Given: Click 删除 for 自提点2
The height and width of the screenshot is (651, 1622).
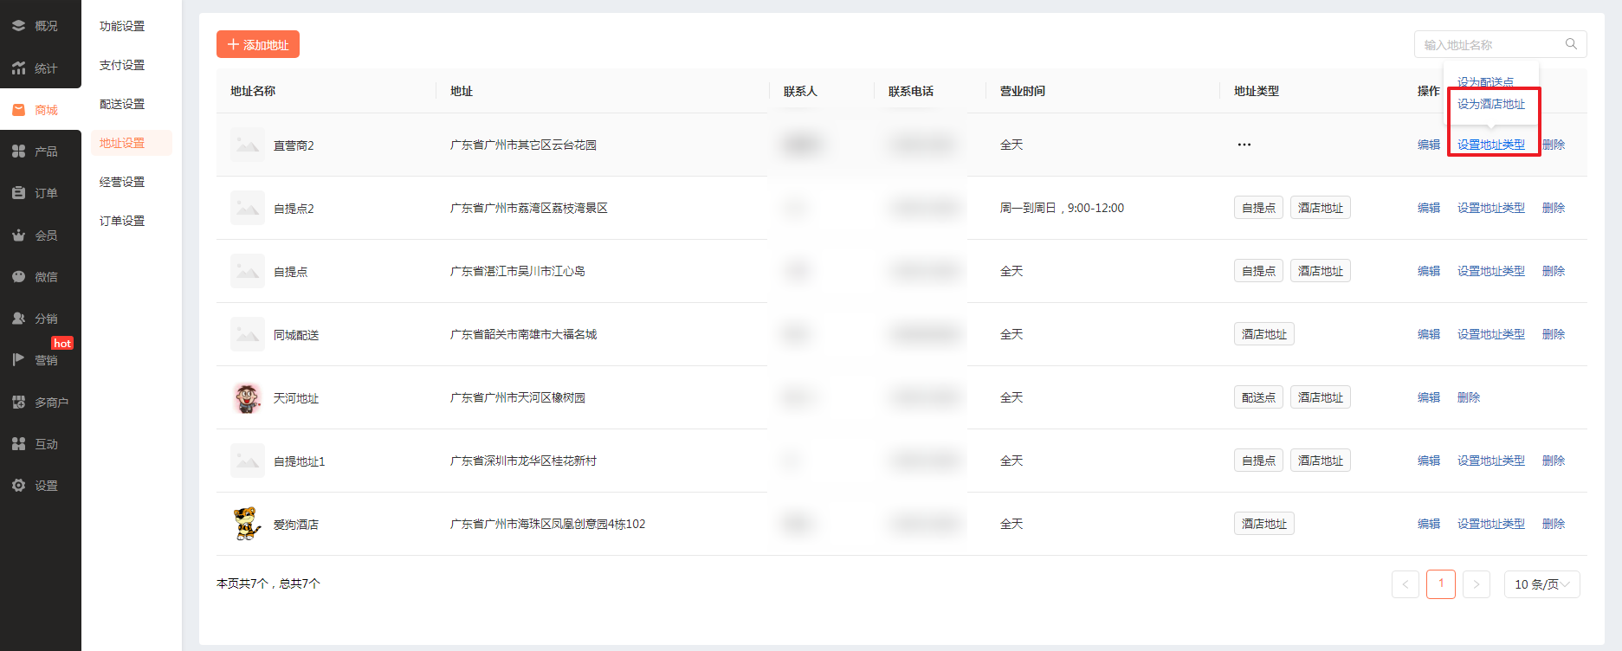Looking at the screenshot, I should point(1554,208).
